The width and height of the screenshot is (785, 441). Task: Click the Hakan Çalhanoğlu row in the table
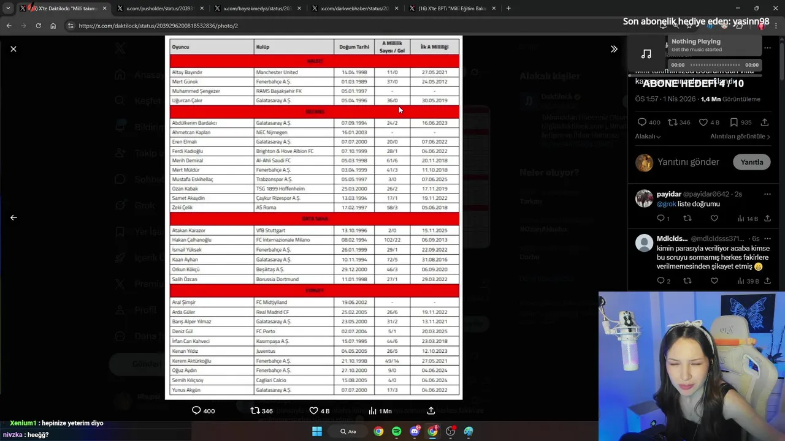pyautogui.click(x=315, y=240)
